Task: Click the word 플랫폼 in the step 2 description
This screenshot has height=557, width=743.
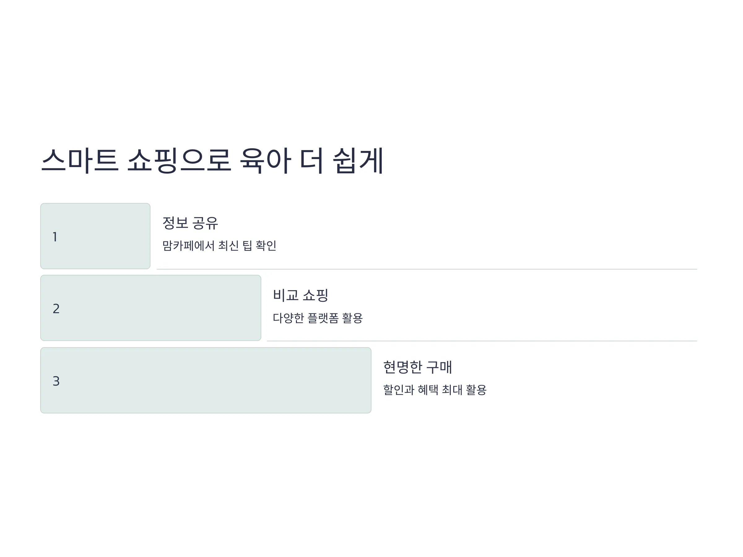Action: [323, 317]
